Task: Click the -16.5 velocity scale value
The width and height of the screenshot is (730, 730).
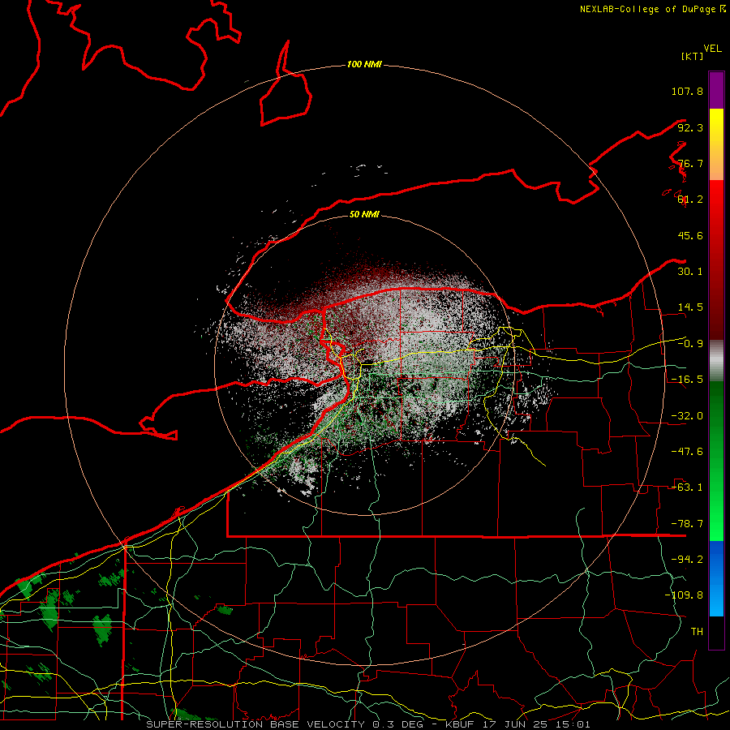Action: (x=687, y=380)
